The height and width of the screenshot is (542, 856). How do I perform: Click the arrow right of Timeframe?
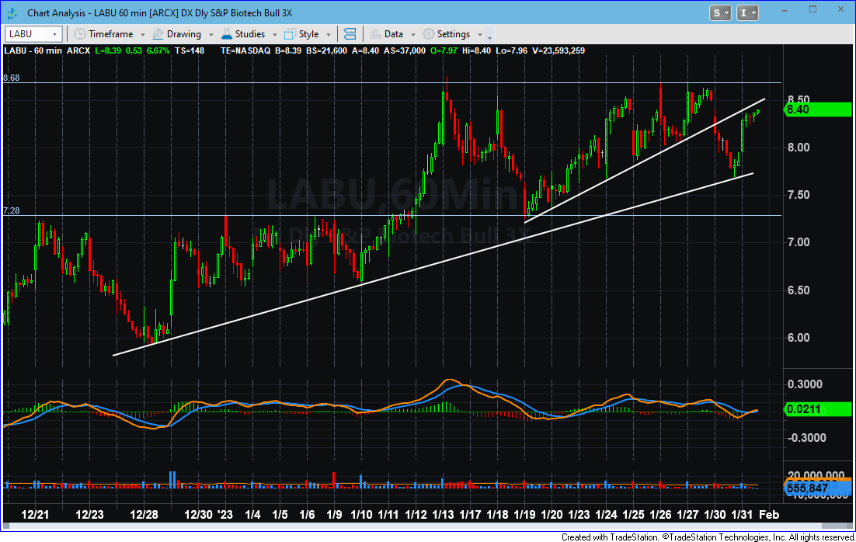pyautogui.click(x=142, y=34)
